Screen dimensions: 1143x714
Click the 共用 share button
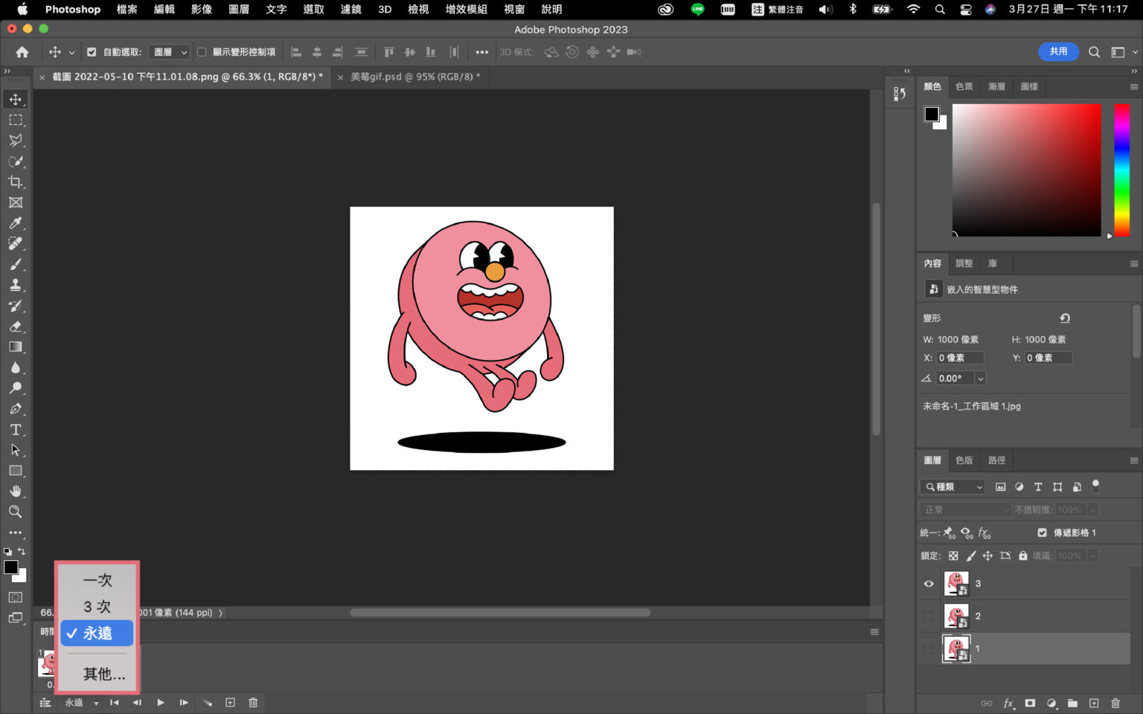click(1058, 51)
